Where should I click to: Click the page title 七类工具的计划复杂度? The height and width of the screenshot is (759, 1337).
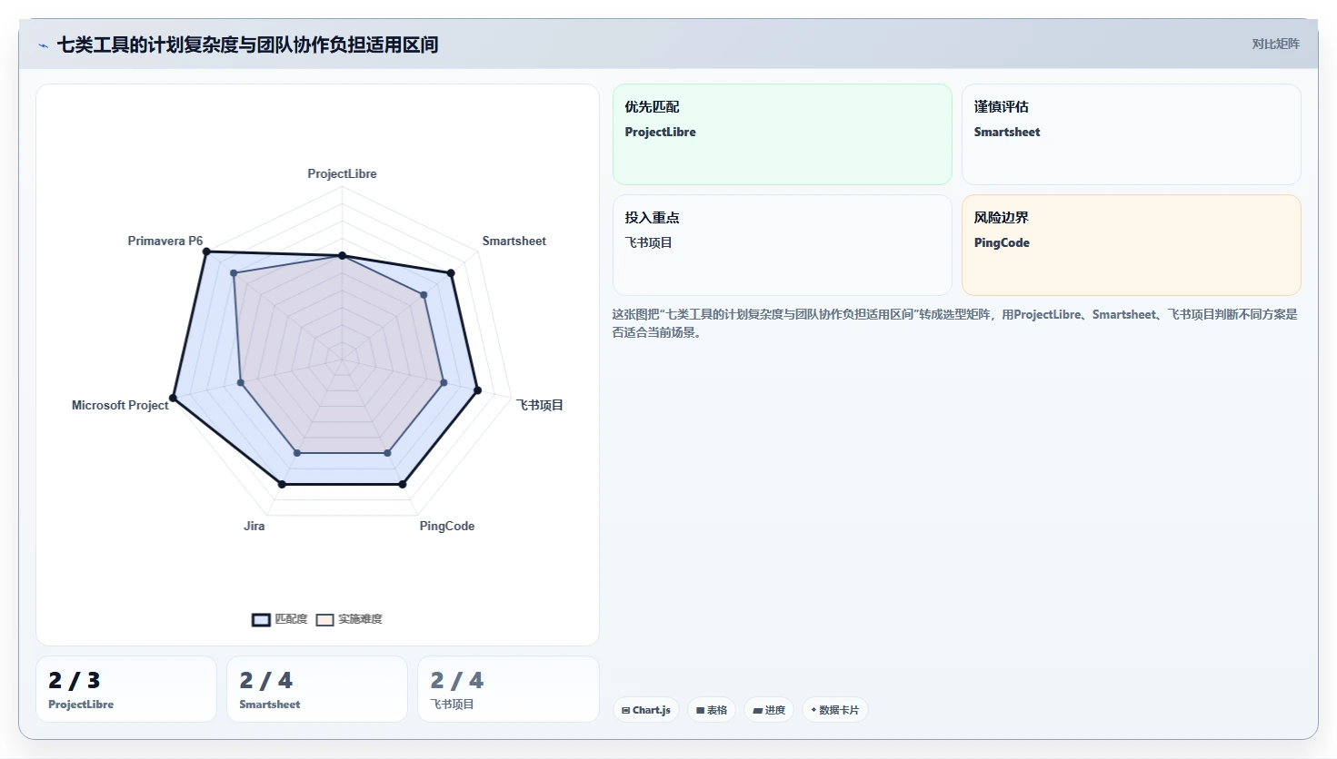coord(247,44)
